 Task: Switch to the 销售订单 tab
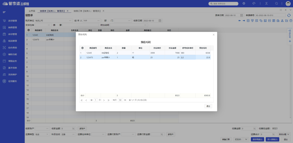tap(87, 11)
